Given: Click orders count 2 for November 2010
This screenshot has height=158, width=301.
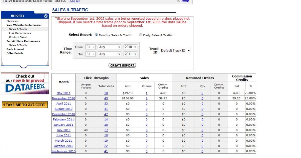Looking at the screenshot, I should 146,98.
